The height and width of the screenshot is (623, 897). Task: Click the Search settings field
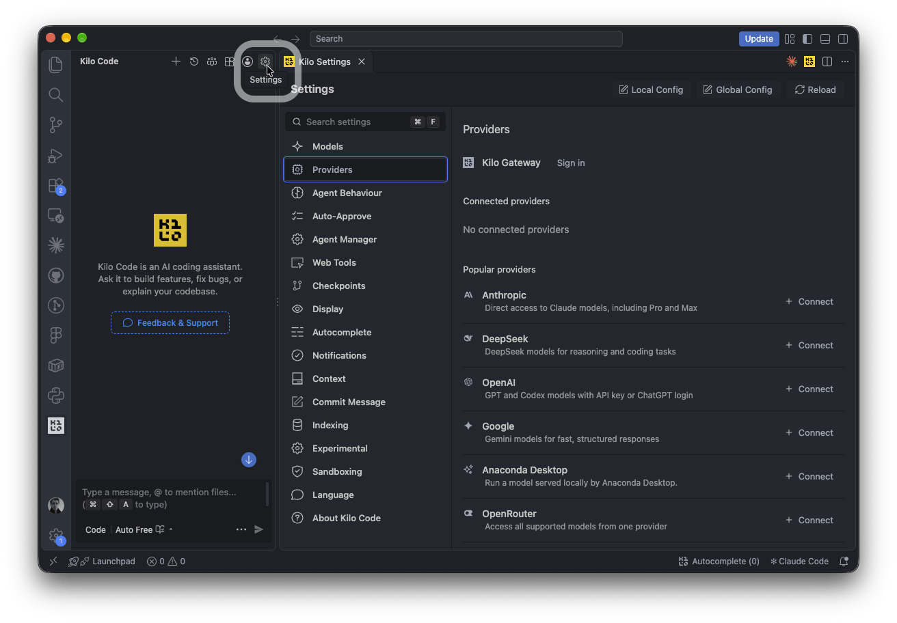pyautogui.click(x=366, y=122)
